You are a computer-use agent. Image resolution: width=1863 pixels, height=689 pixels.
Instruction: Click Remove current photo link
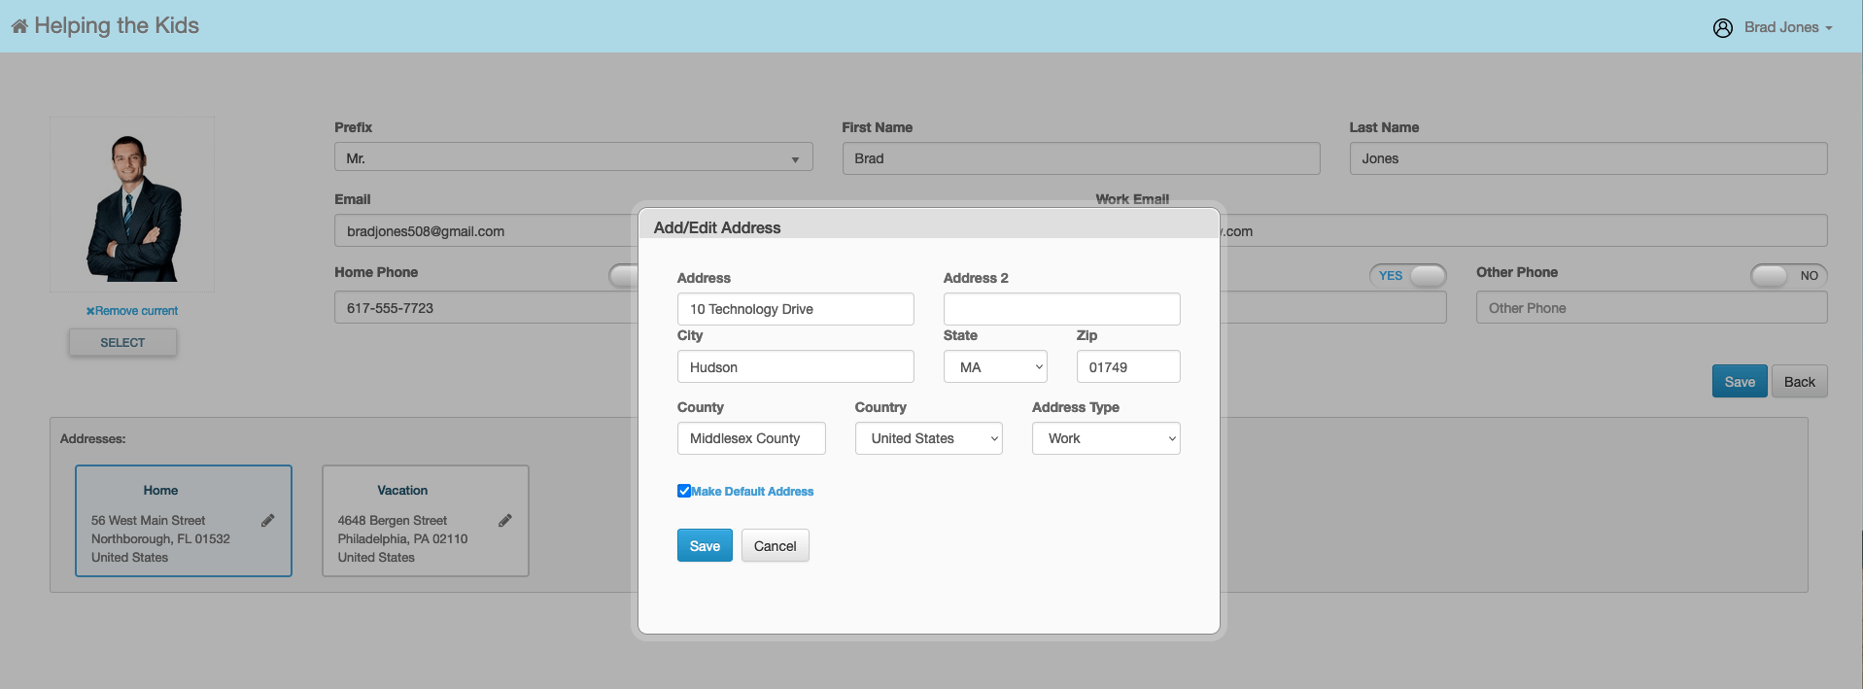[132, 311]
